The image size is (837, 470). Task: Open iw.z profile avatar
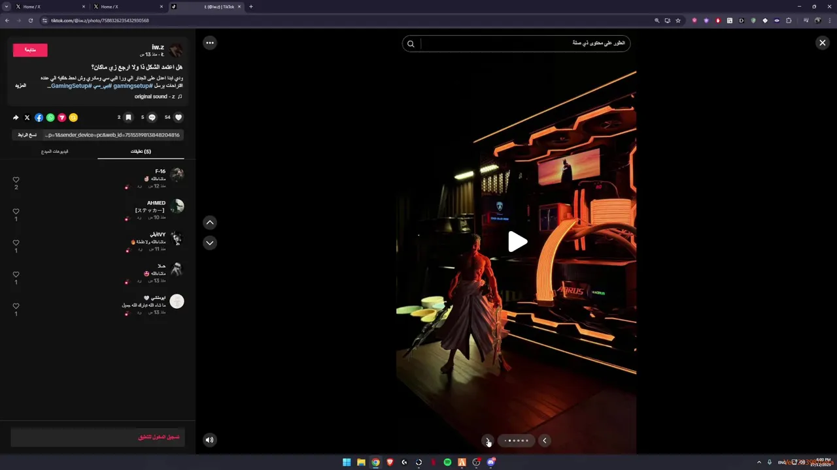[176, 50]
